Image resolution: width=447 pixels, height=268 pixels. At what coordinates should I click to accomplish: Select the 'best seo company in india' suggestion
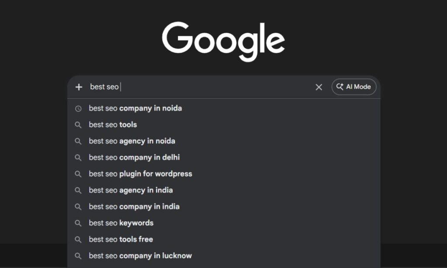pyautogui.click(x=134, y=206)
